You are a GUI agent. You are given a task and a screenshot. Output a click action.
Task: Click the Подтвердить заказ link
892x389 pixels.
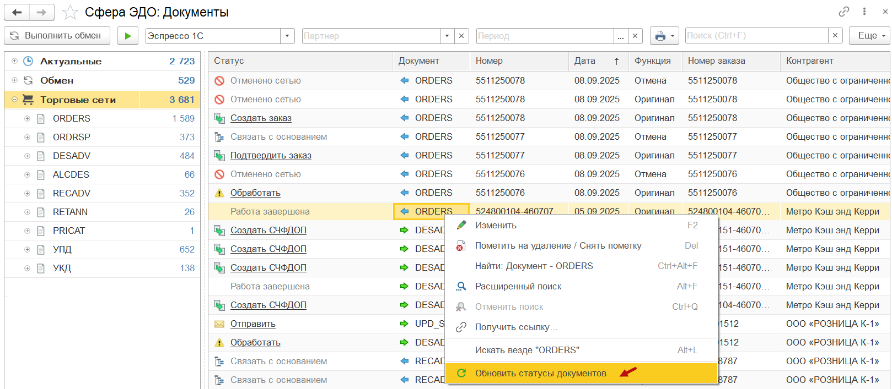pos(271,156)
